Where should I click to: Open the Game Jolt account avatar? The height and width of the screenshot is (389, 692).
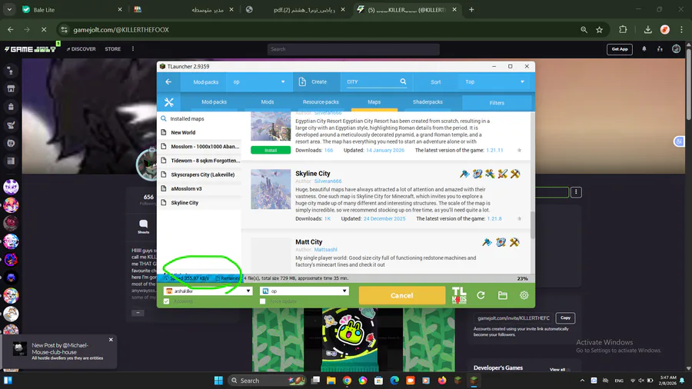pyautogui.click(x=676, y=49)
